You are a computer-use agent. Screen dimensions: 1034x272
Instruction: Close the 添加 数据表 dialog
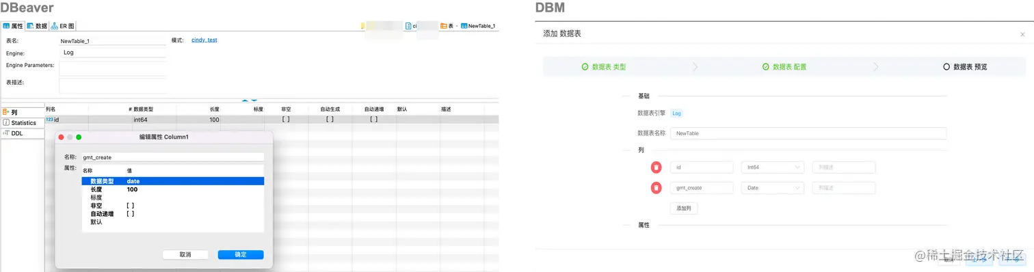pos(1022,34)
